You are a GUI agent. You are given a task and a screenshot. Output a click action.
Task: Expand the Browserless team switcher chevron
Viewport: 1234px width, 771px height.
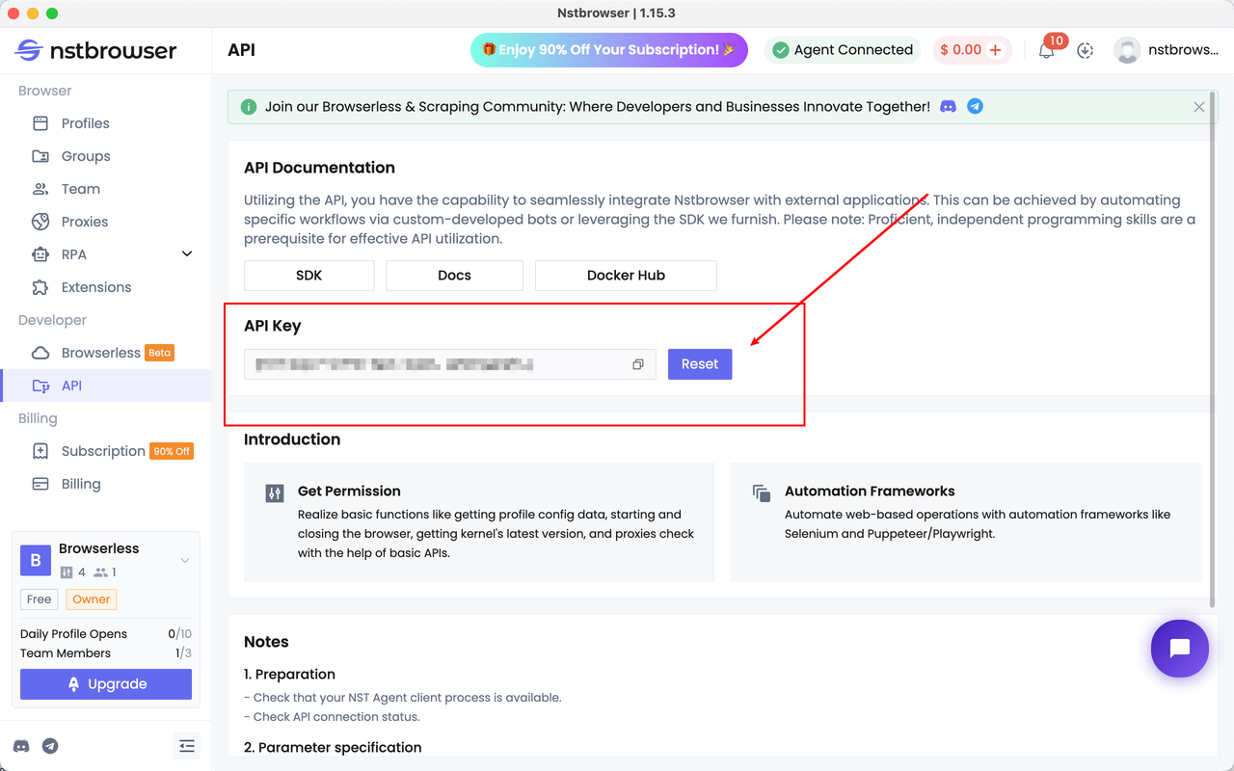coord(185,560)
